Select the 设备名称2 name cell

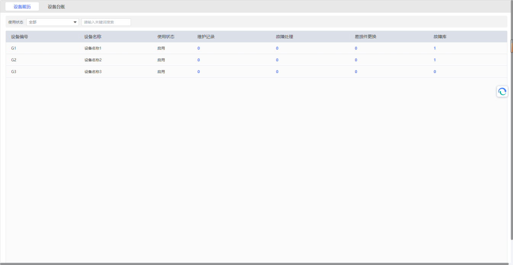pos(93,60)
